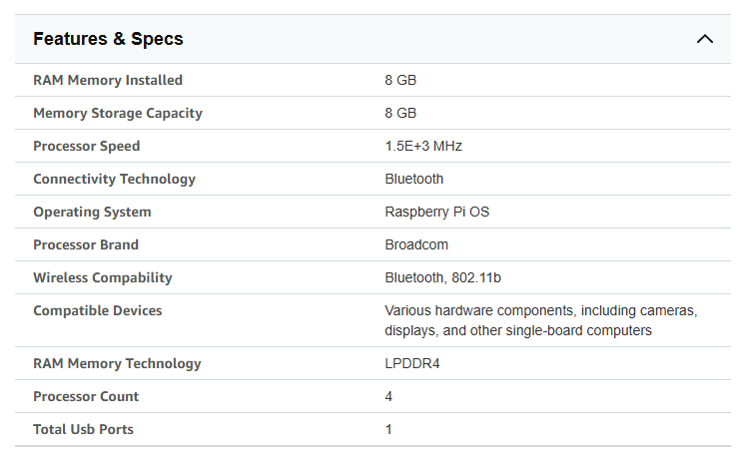Select the Various hardware components description
Screen dimensions: 746x457
click(541, 320)
